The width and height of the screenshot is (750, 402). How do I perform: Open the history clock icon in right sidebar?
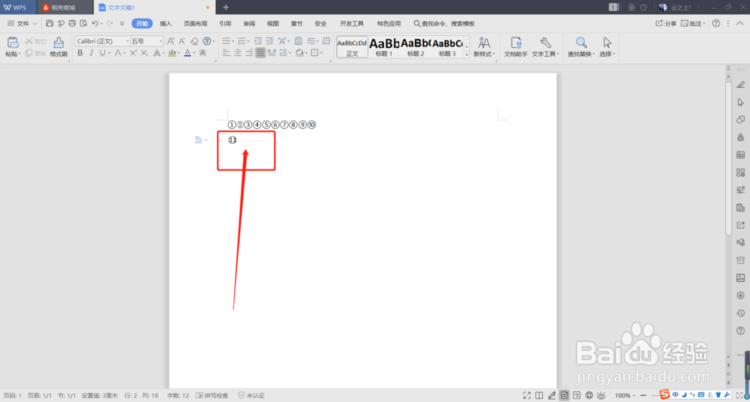[x=740, y=313]
